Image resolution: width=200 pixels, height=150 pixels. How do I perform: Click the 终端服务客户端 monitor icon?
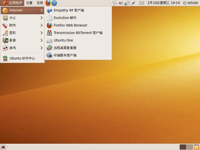[x=49, y=55]
